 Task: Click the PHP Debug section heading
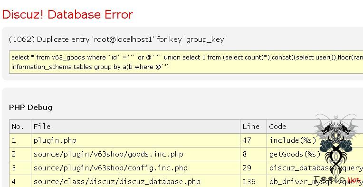tap(30, 108)
